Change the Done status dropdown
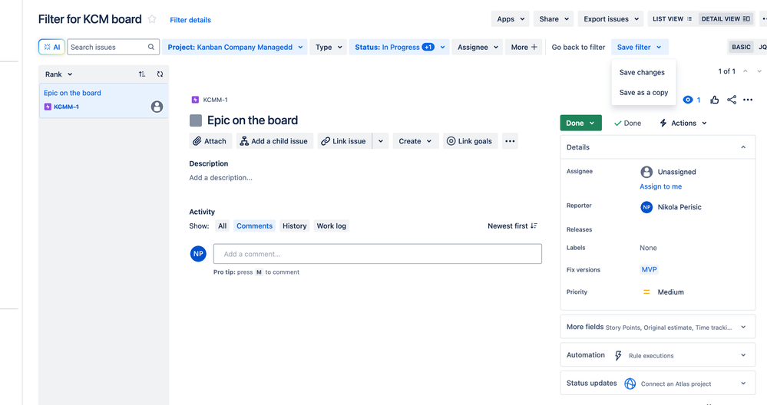The width and height of the screenshot is (767, 405). (x=580, y=123)
